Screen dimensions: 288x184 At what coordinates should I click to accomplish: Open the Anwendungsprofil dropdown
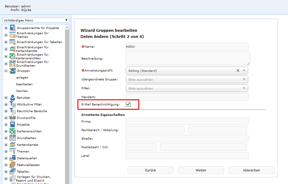tap(244, 71)
